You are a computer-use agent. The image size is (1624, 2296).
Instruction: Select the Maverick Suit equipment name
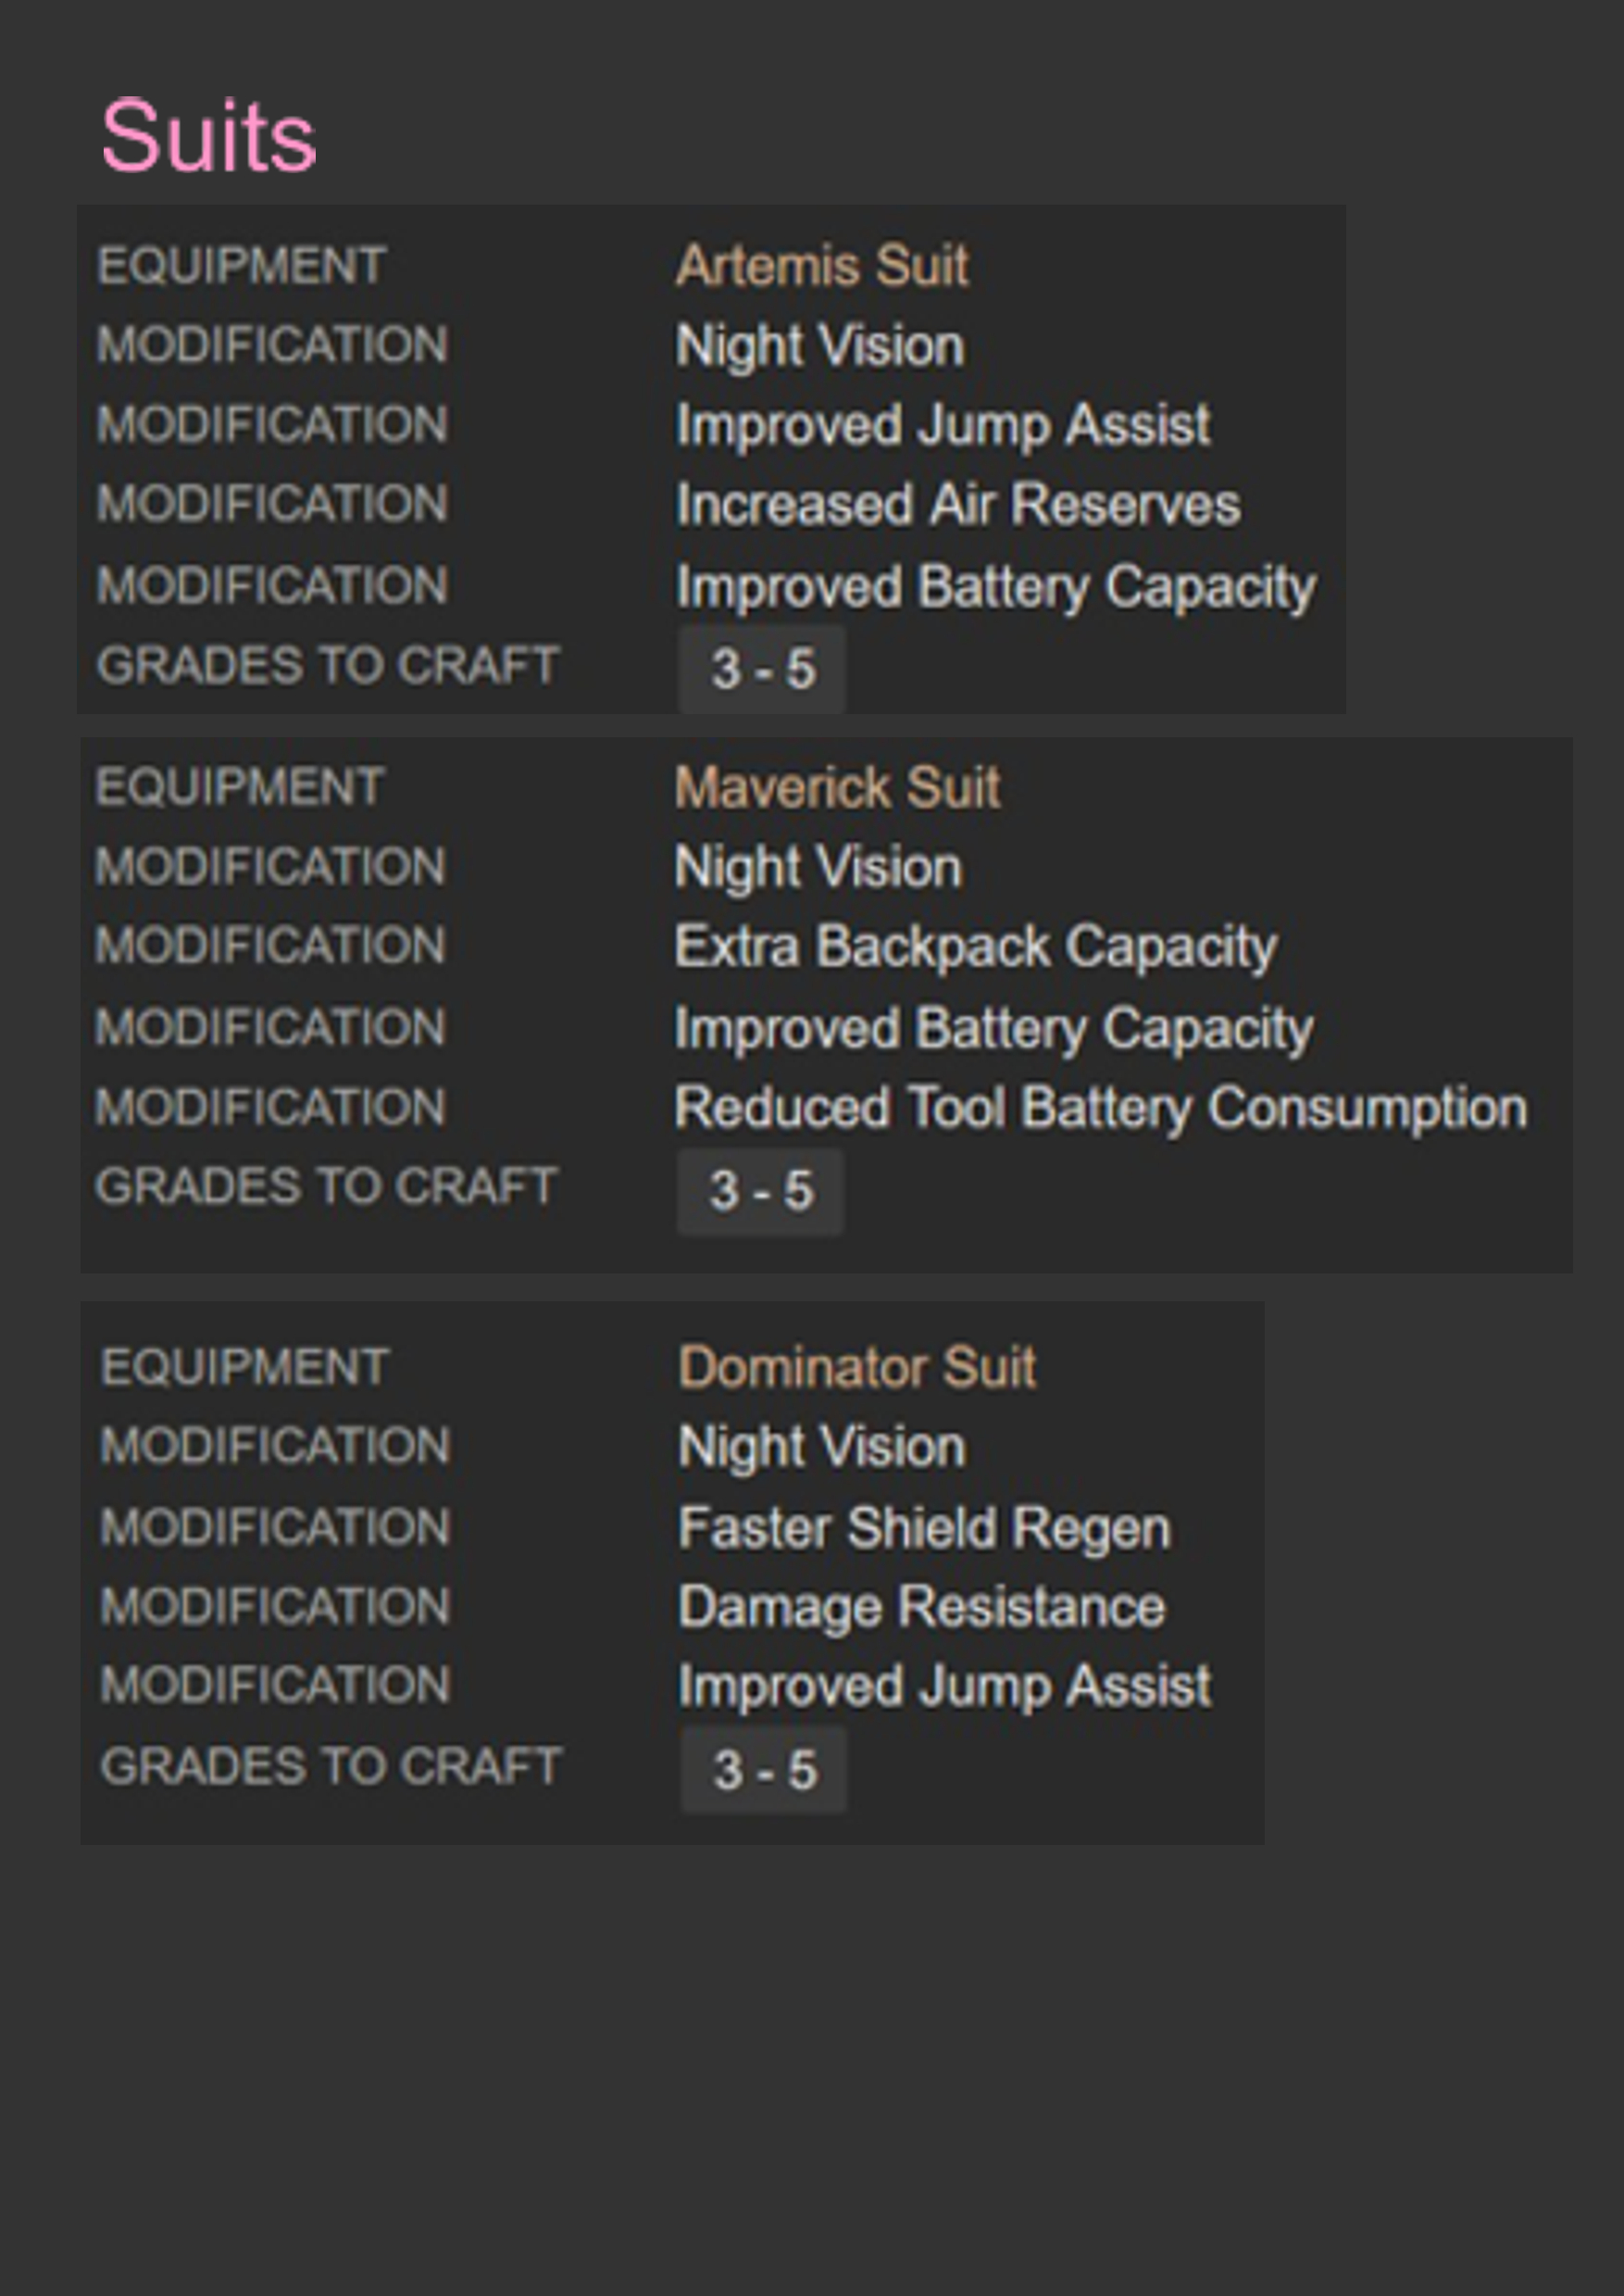coord(837,787)
